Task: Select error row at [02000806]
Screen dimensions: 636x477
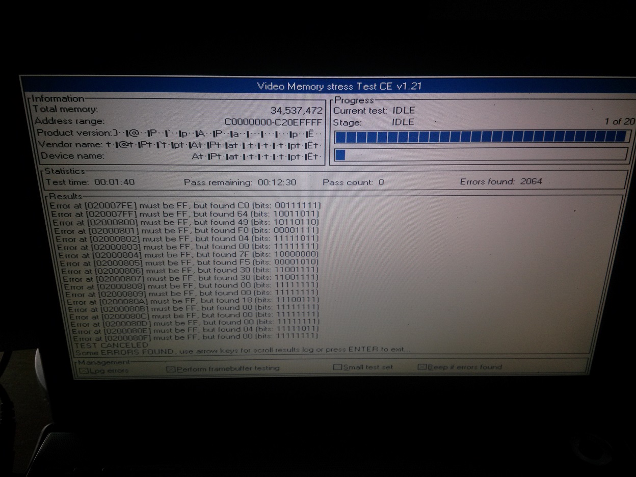Action: (x=190, y=271)
